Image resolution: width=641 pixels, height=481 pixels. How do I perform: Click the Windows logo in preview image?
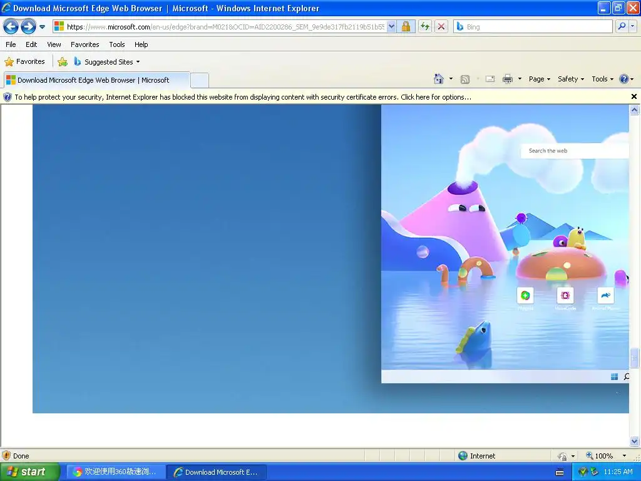[614, 376]
